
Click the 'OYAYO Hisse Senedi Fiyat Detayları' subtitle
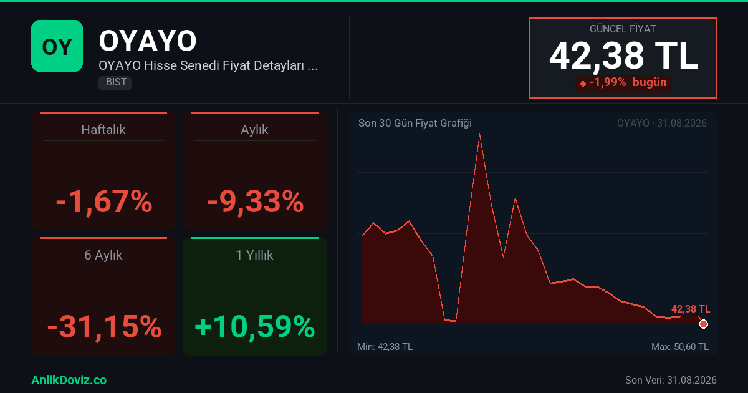209,65
